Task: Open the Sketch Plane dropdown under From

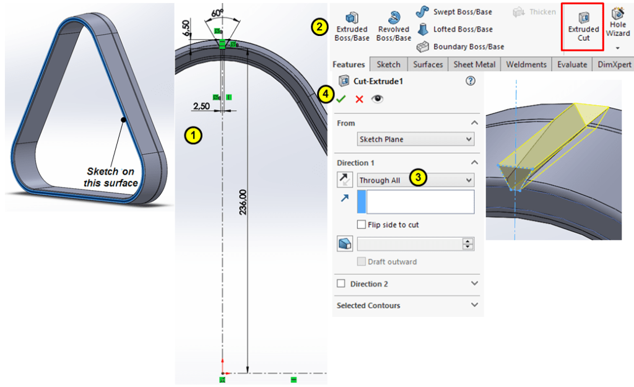Action: 415,139
